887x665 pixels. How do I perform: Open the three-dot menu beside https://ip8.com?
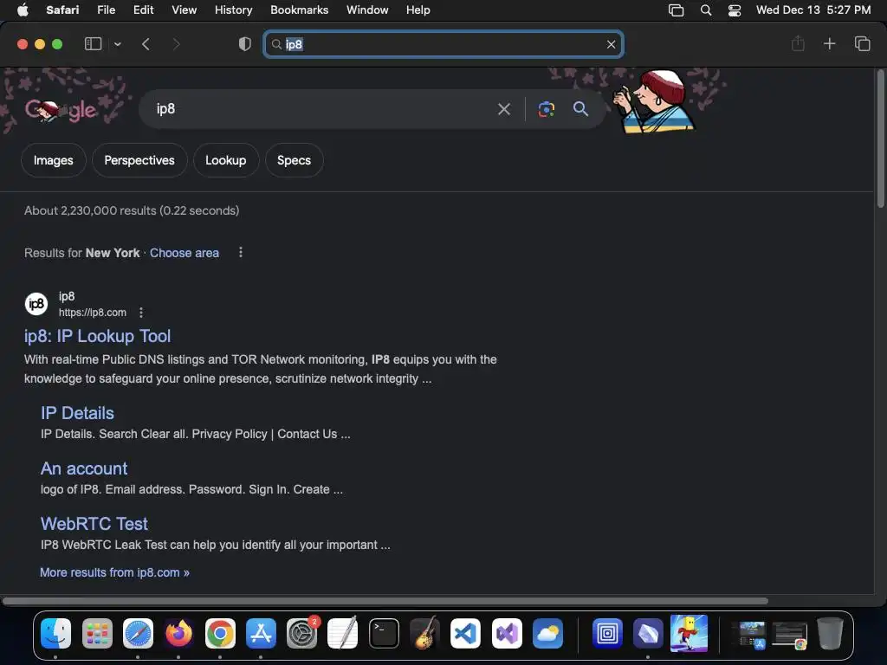tap(141, 312)
